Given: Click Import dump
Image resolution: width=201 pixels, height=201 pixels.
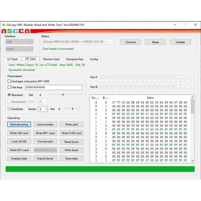Looking at the screenshot, I should tap(45, 159).
